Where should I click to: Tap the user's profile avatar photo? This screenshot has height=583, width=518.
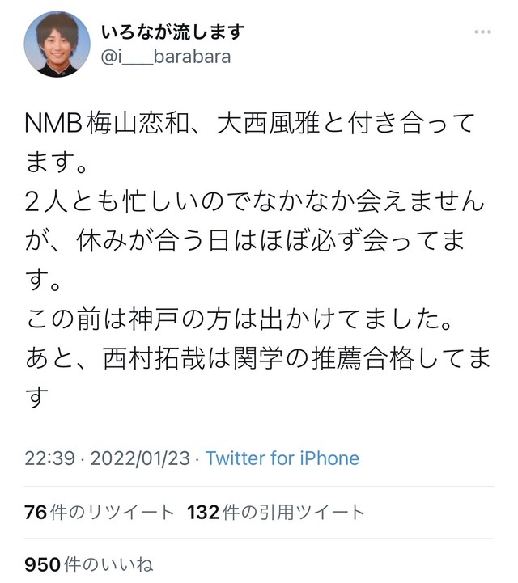tap(57, 44)
